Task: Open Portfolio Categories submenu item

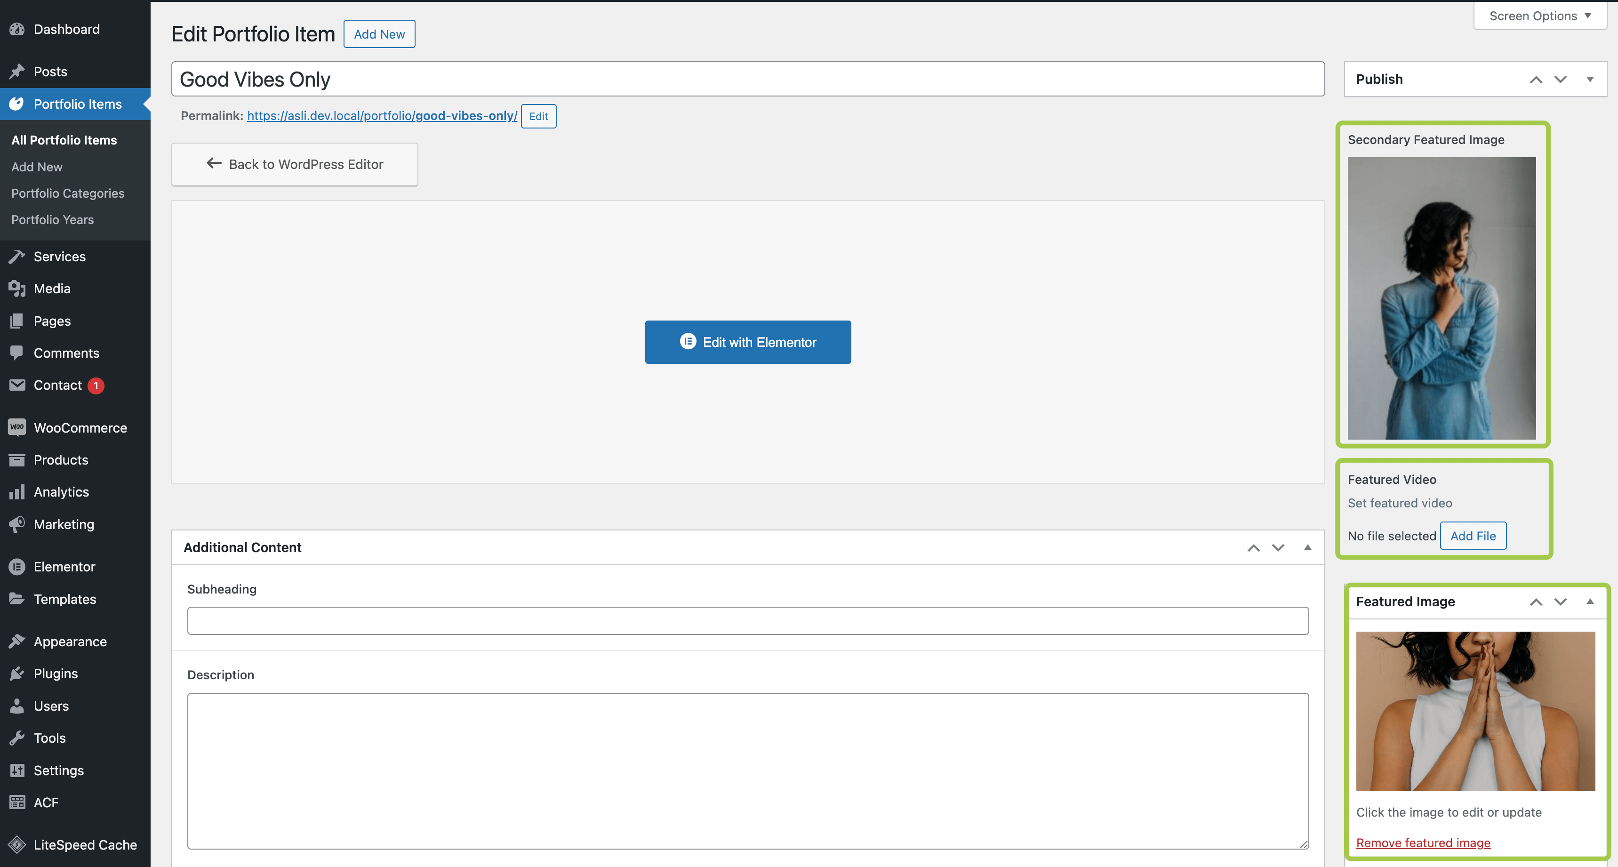Action: tap(68, 193)
